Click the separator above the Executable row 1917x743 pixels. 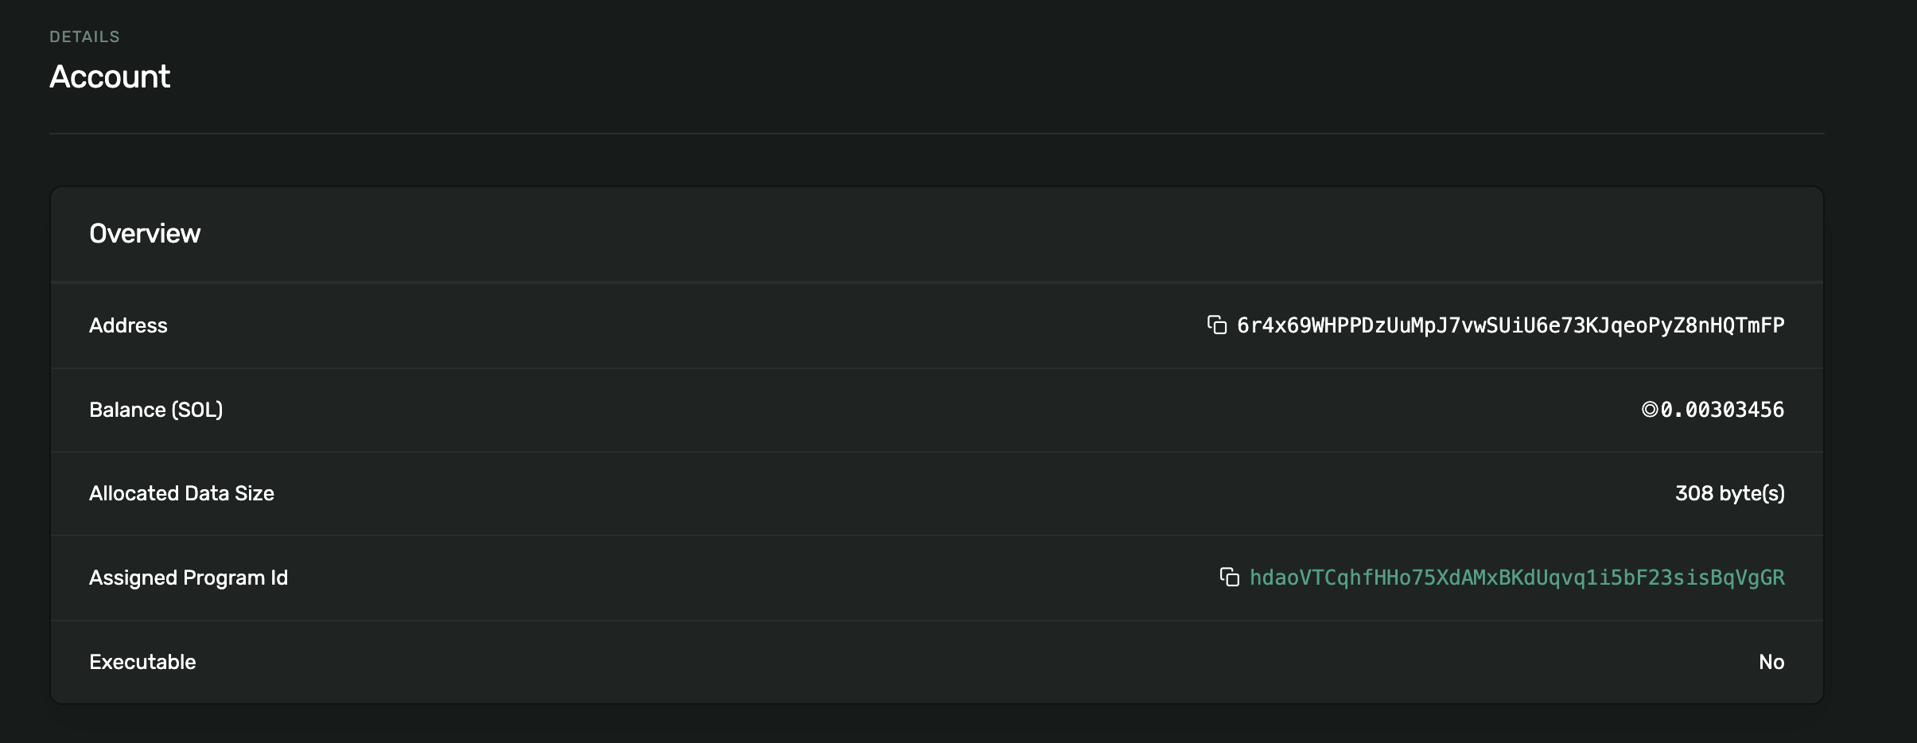pos(936,620)
